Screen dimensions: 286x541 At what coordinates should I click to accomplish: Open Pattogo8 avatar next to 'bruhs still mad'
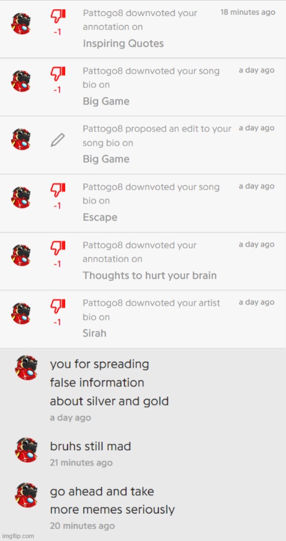(x=26, y=450)
